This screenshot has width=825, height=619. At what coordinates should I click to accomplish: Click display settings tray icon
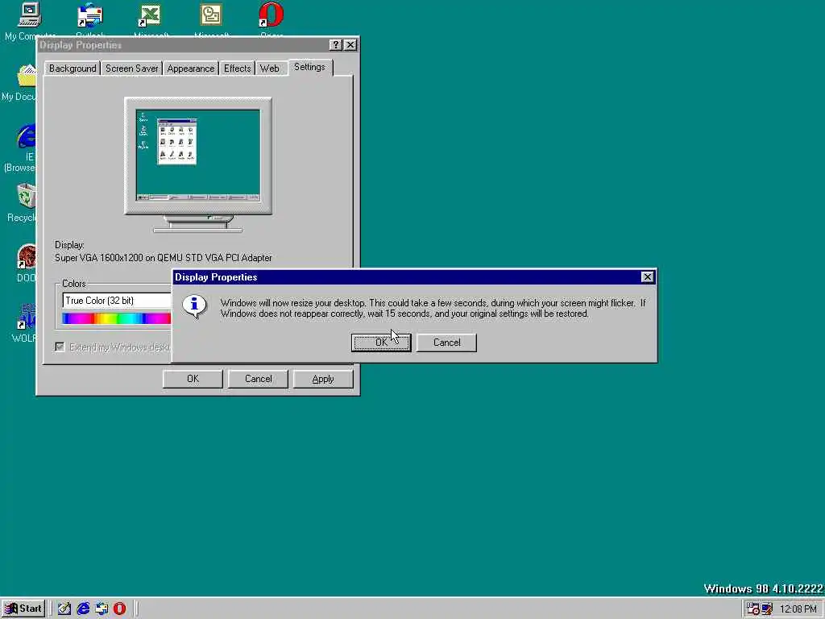pos(767,609)
